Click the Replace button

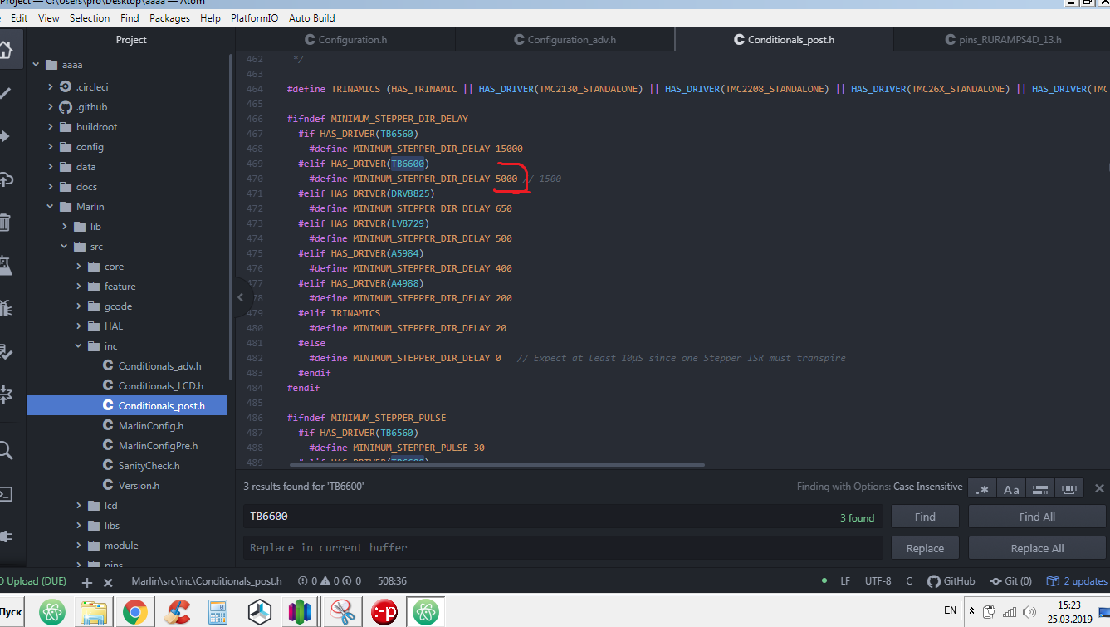(925, 548)
